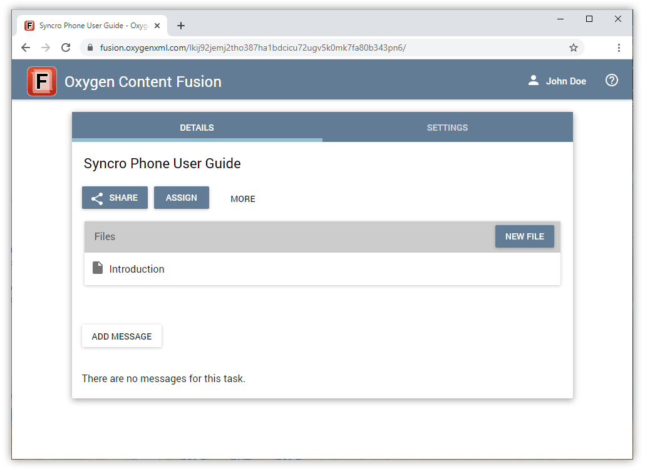Open the browser three-dot menu
Viewport: 645px width, 469px height.
tap(619, 48)
